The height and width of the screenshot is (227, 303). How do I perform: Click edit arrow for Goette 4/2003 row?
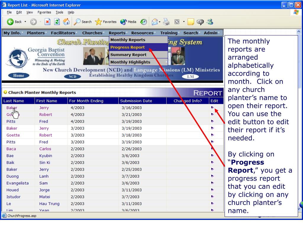(x=212, y=114)
